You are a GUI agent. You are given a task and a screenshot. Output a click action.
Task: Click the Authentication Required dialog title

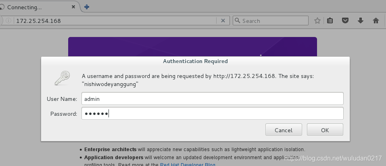click(x=195, y=61)
